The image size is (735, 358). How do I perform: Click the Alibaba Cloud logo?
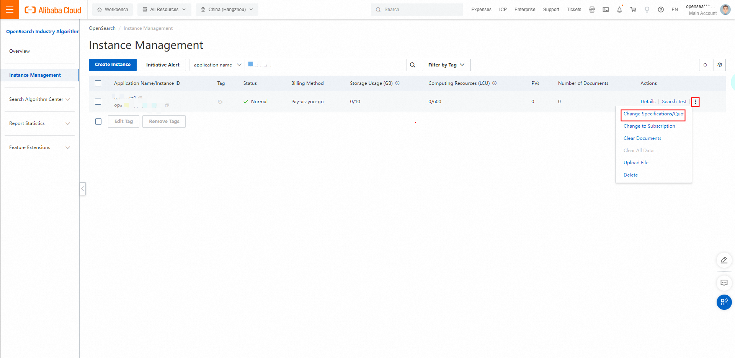point(53,10)
